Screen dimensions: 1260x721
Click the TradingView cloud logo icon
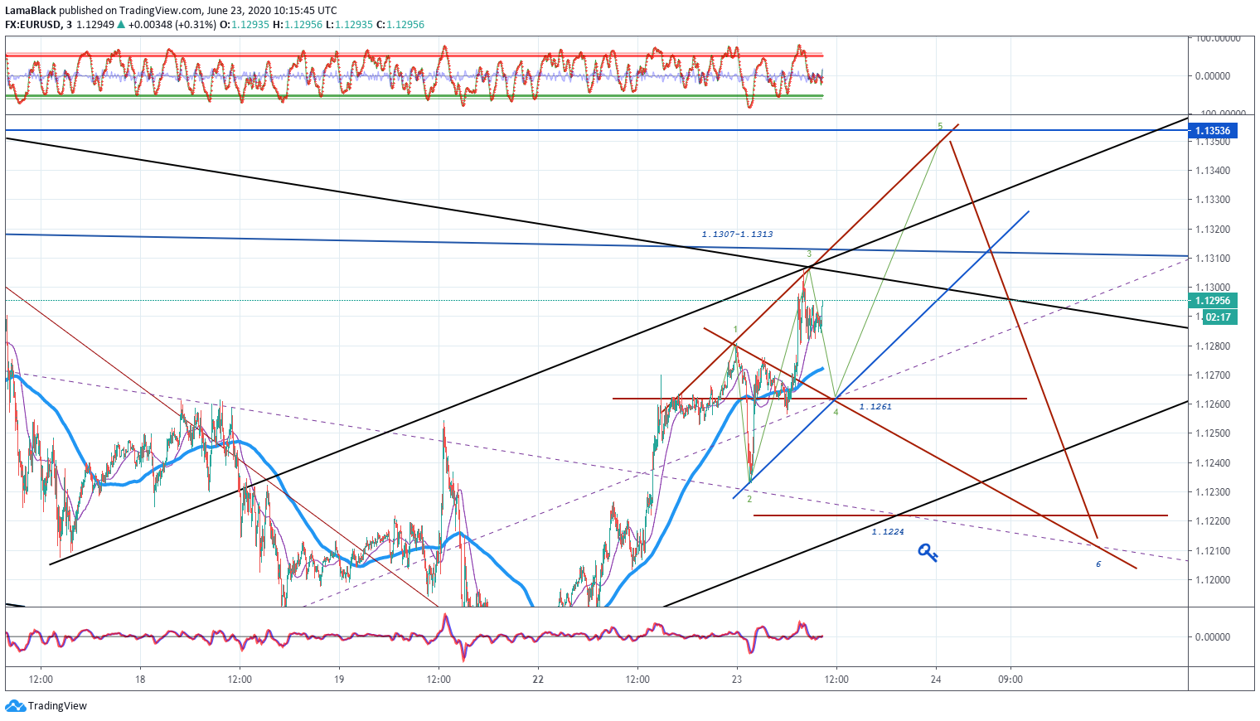point(15,706)
